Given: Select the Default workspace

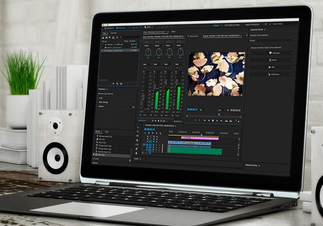Looking at the screenshot, I should click(216, 25).
